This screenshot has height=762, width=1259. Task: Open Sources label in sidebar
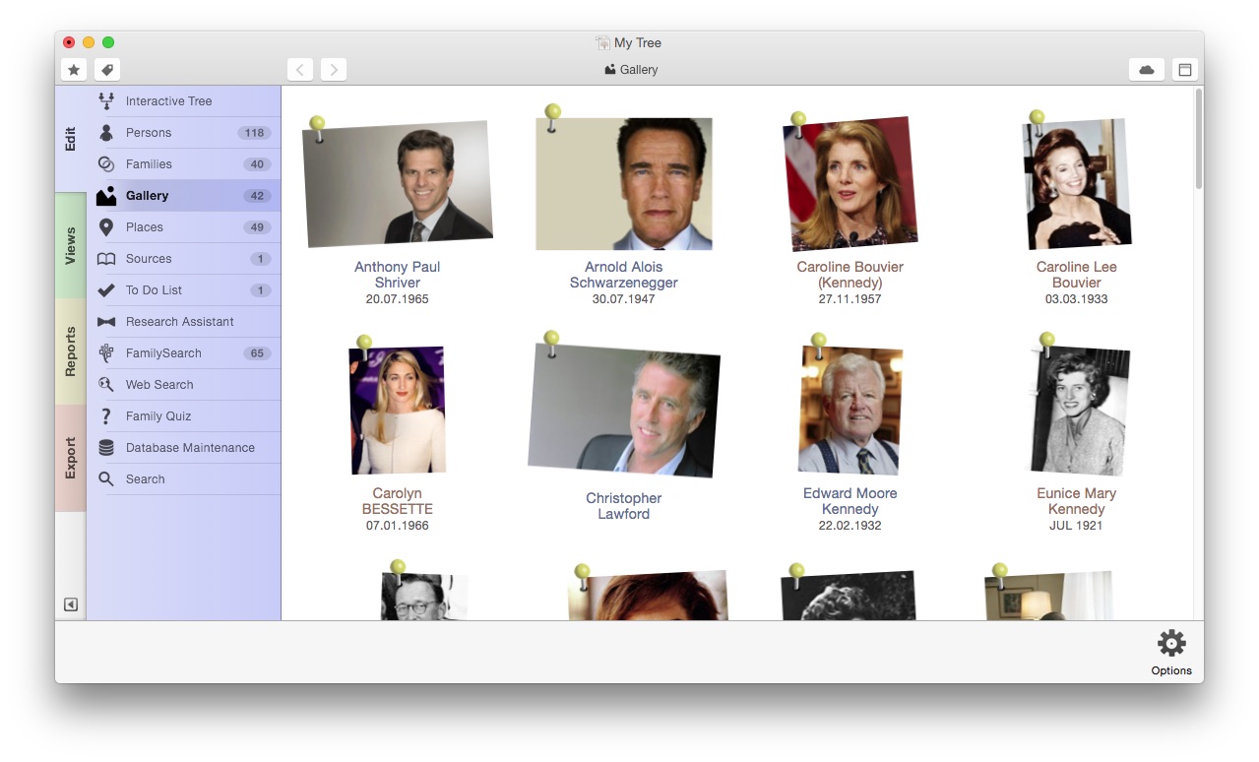pyautogui.click(x=149, y=258)
